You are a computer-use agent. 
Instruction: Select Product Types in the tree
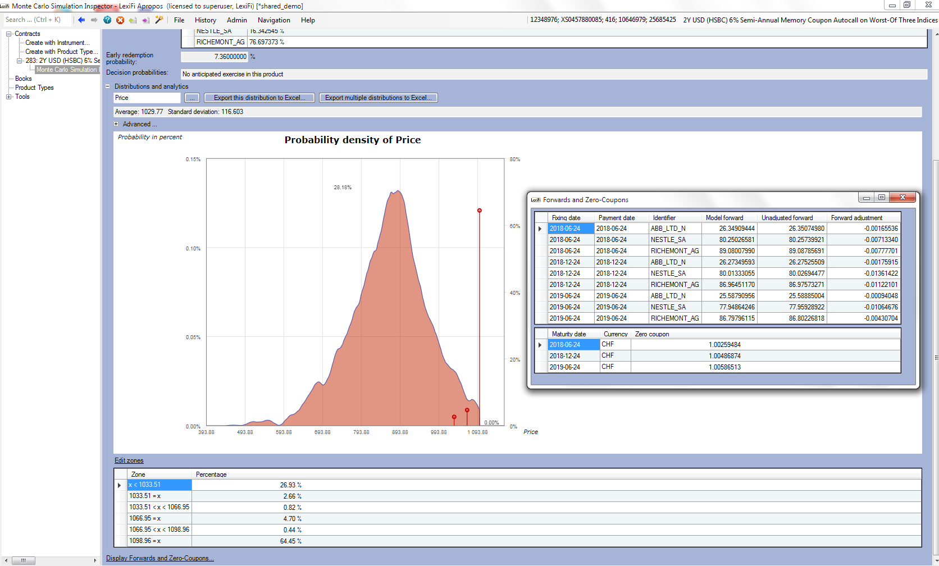34,88
